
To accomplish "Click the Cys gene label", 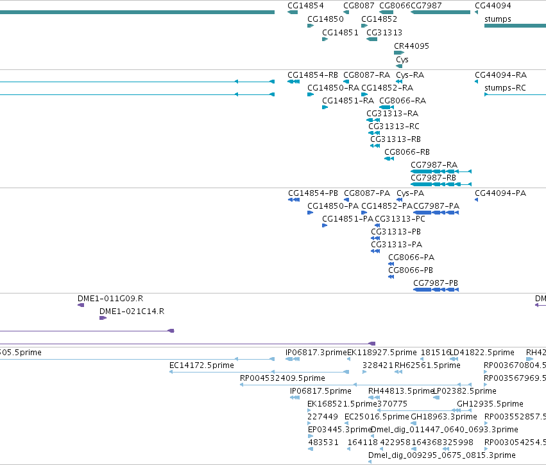I will [402, 60].
